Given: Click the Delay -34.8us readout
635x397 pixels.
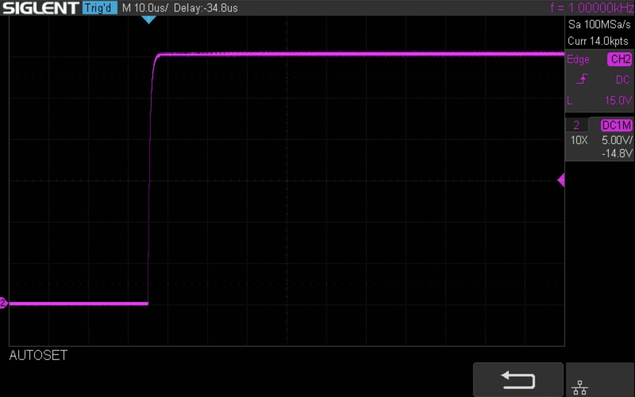Looking at the screenshot, I should pos(206,8).
